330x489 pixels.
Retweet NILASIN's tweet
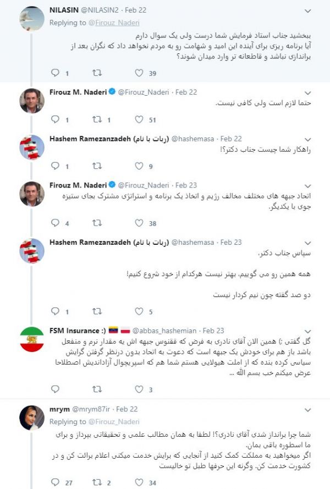[97, 73]
